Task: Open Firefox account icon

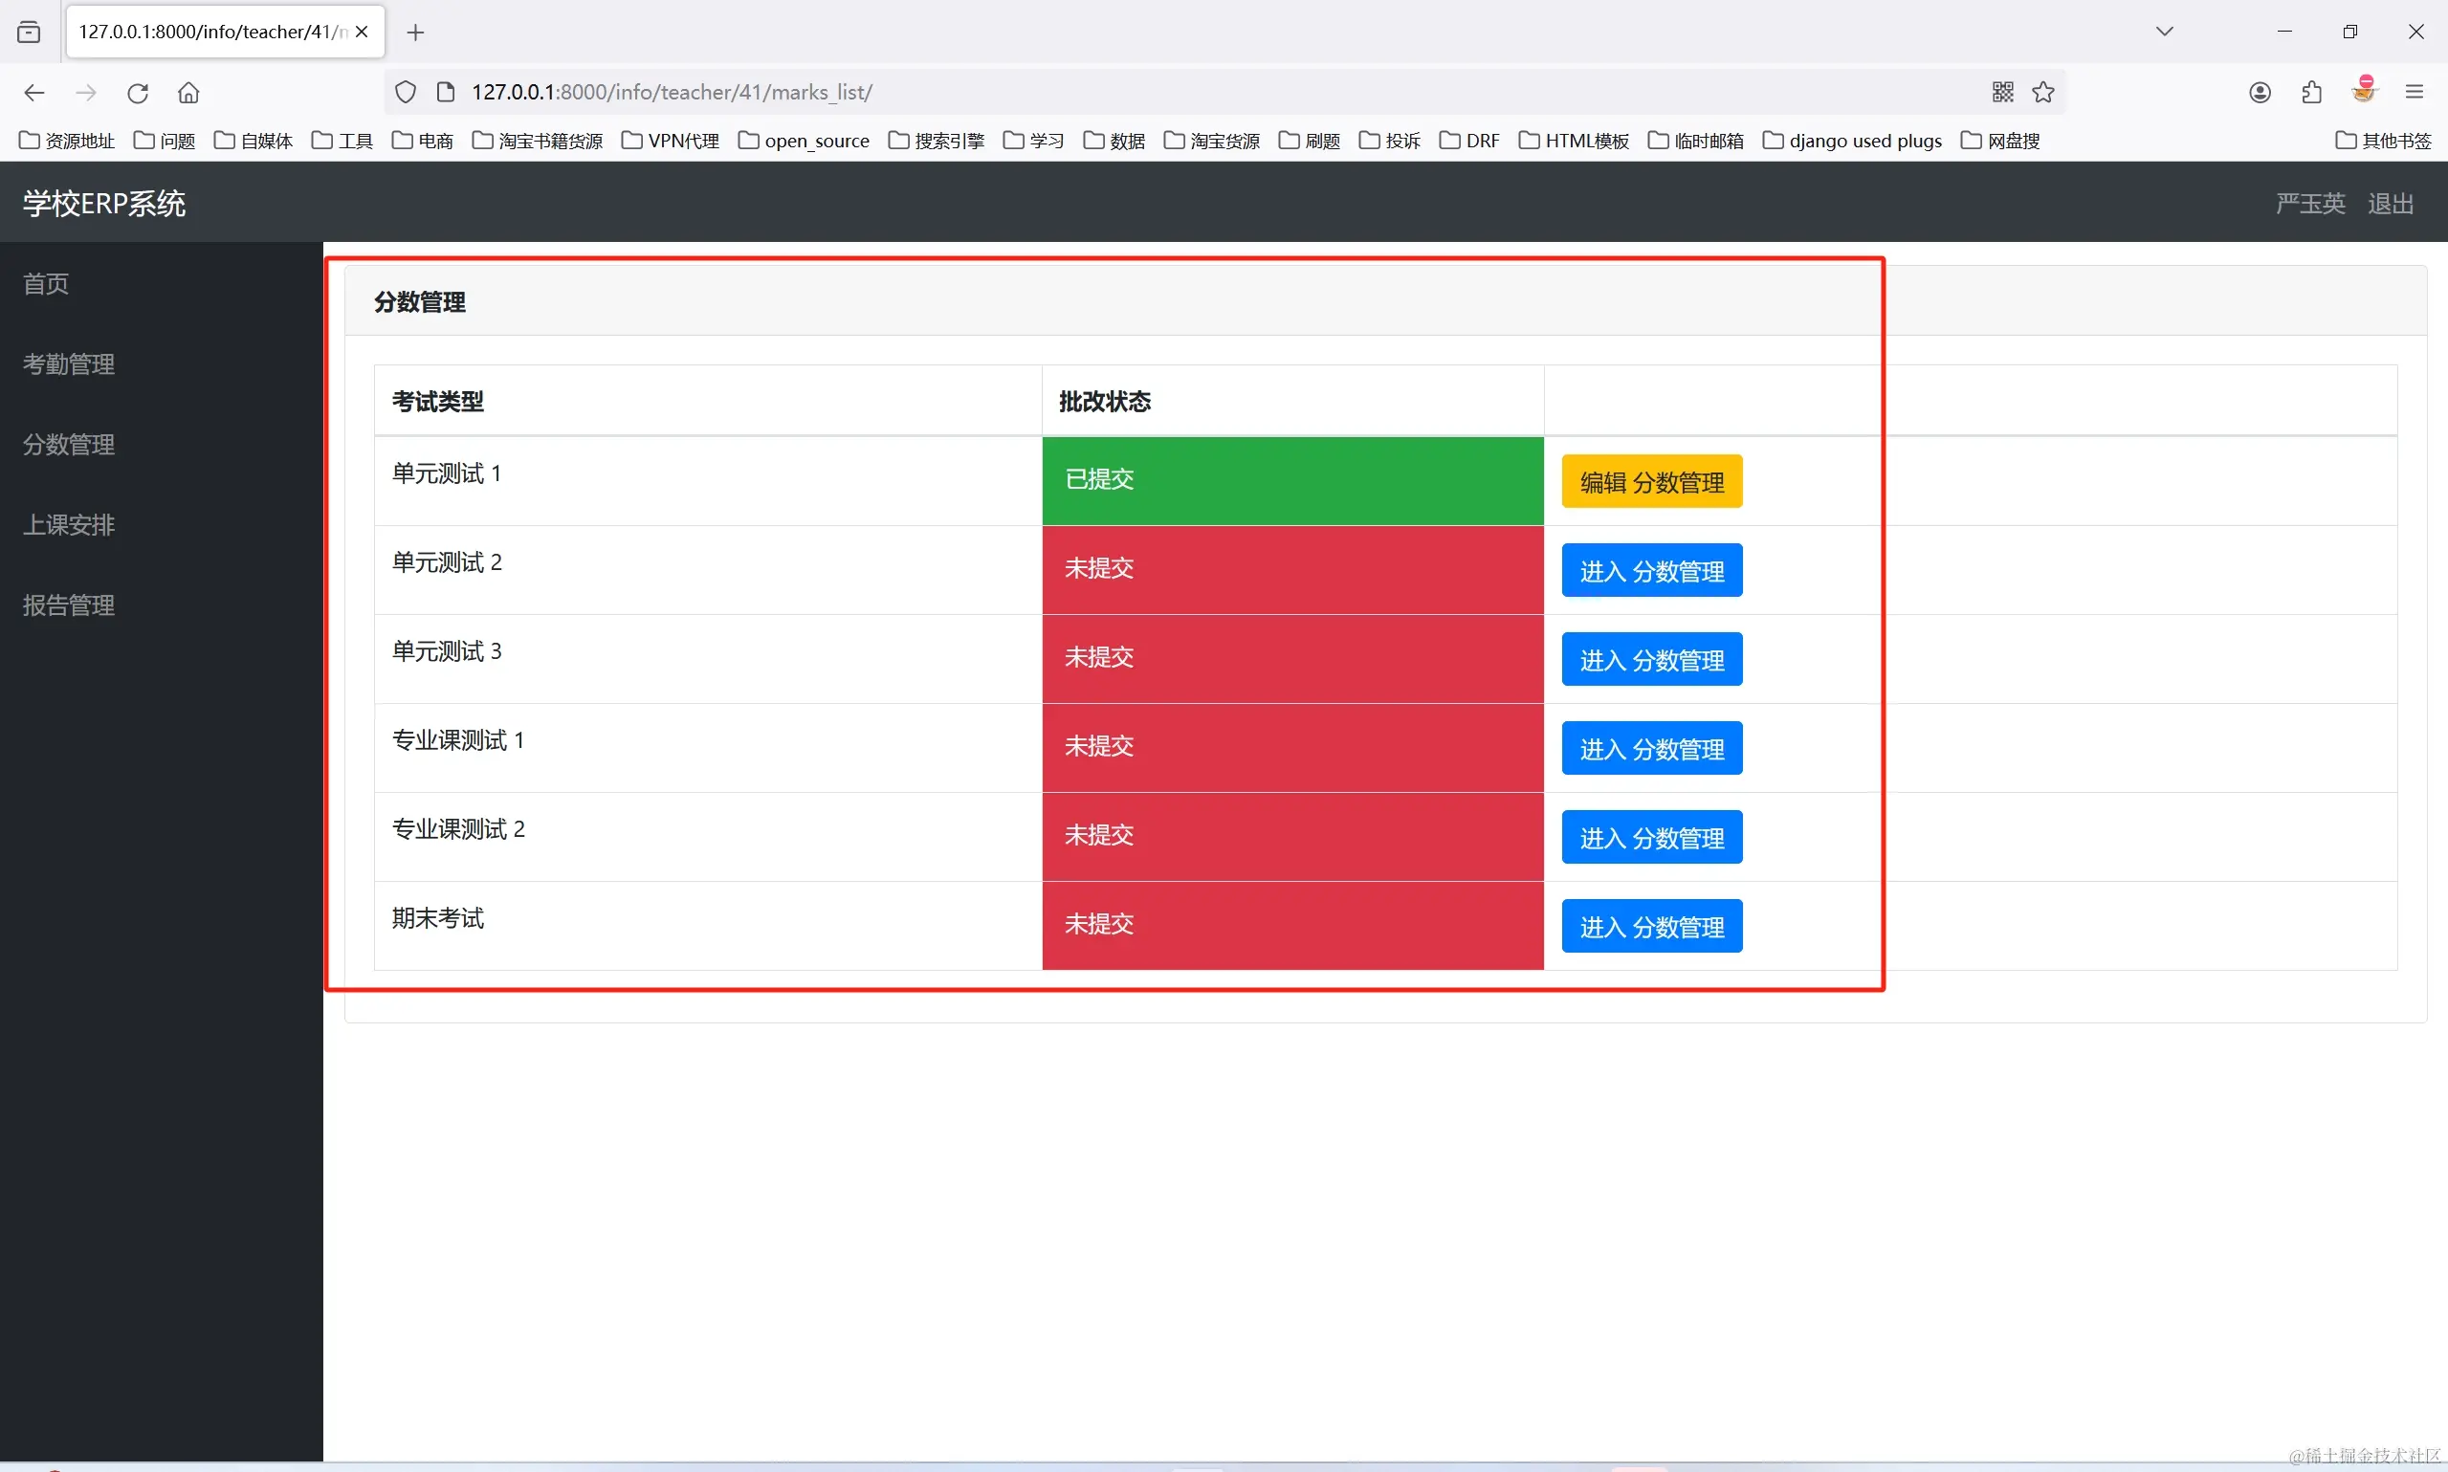Action: coord(2260,92)
